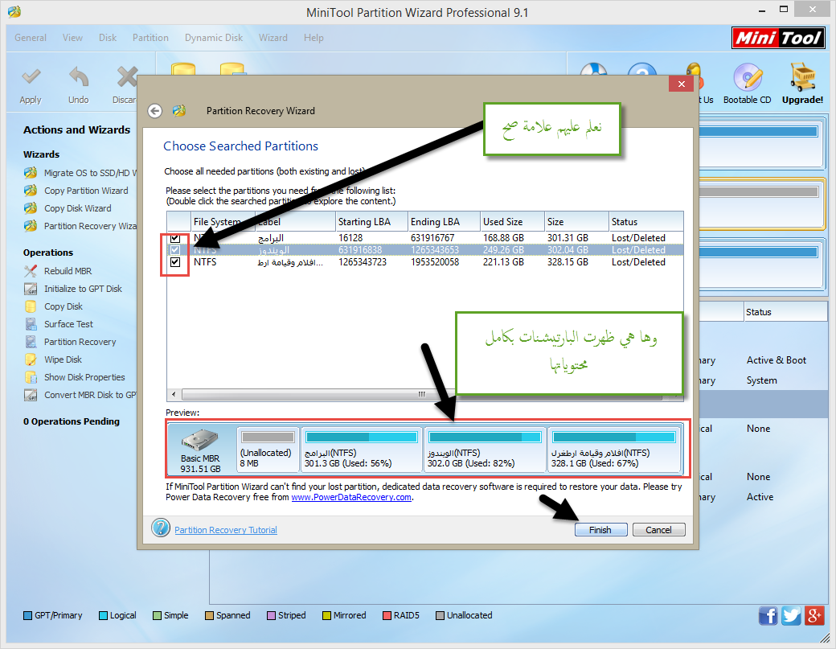Click the Twitter icon
The width and height of the screenshot is (836, 649).
click(791, 616)
